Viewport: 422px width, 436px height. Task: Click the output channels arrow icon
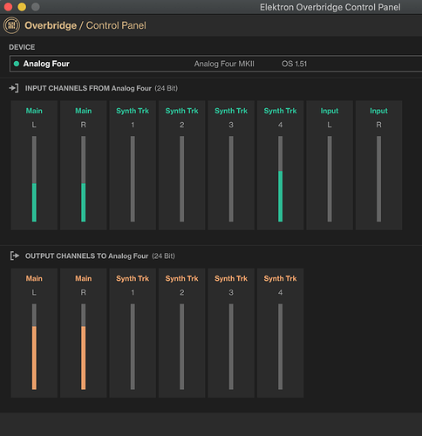pos(15,255)
